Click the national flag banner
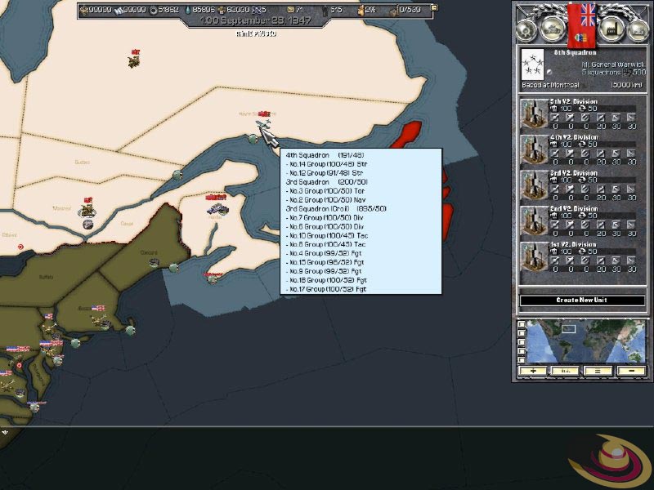This screenshot has height=490, width=654. (582, 23)
